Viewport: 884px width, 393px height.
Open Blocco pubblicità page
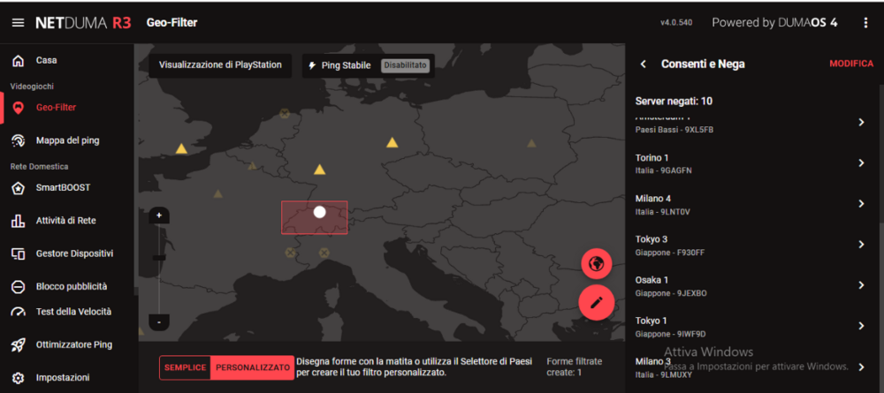point(71,287)
